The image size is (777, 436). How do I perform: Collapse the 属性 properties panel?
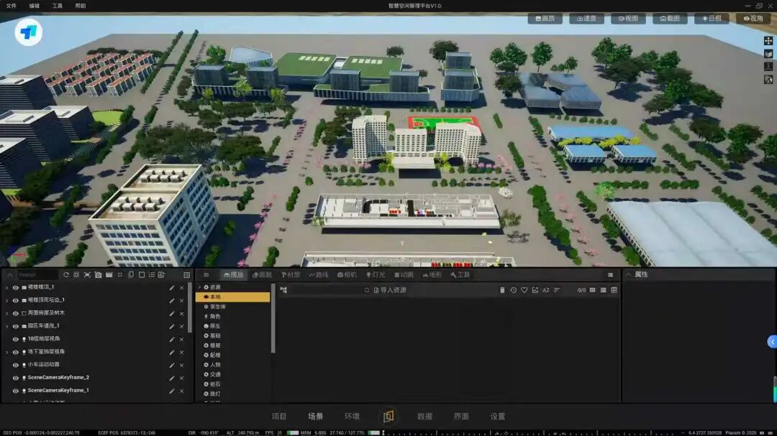point(629,274)
